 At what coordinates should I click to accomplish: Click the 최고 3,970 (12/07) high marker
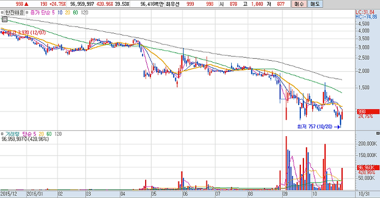(x=24, y=33)
